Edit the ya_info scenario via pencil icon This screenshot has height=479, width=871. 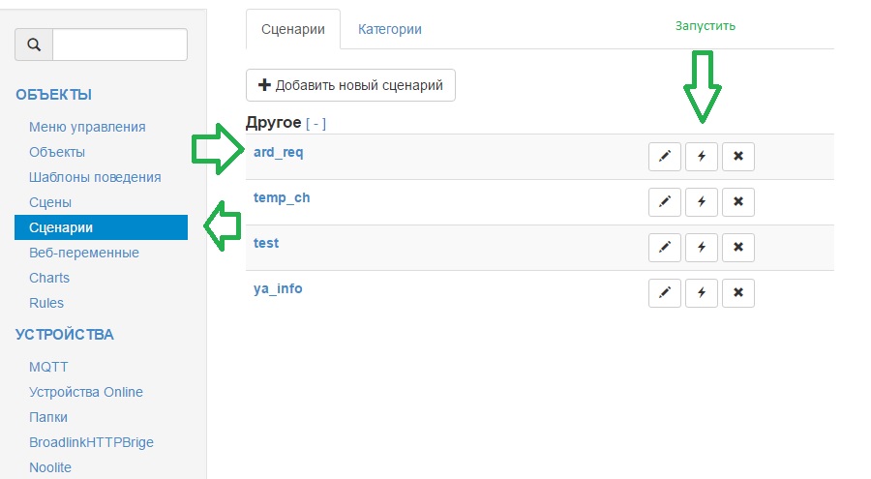click(x=664, y=293)
